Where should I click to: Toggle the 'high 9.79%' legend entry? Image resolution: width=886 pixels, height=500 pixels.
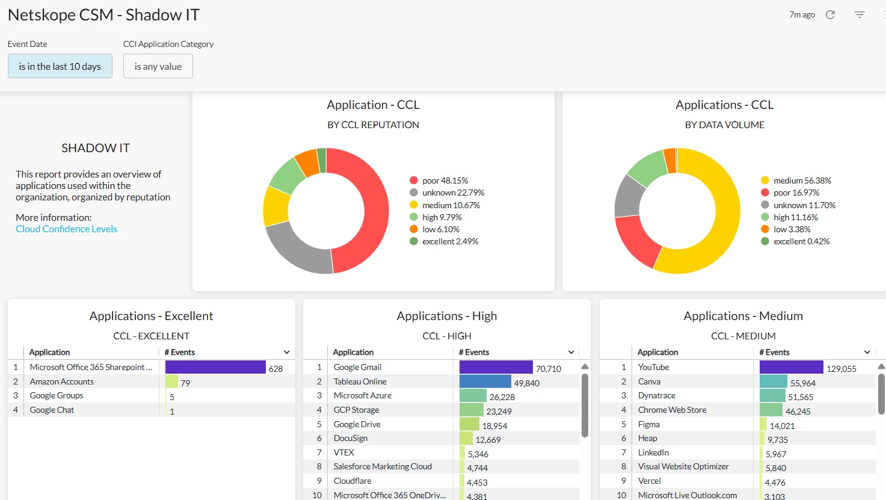[x=435, y=217]
